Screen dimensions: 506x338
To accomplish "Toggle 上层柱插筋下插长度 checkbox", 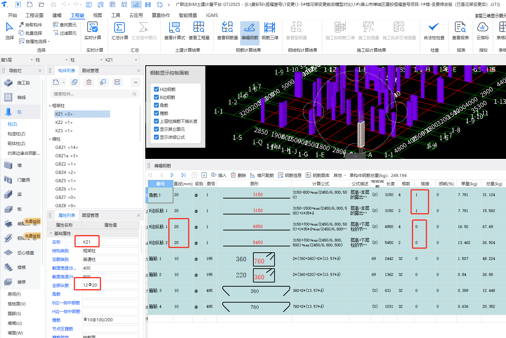I will pyautogui.click(x=156, y=121).
